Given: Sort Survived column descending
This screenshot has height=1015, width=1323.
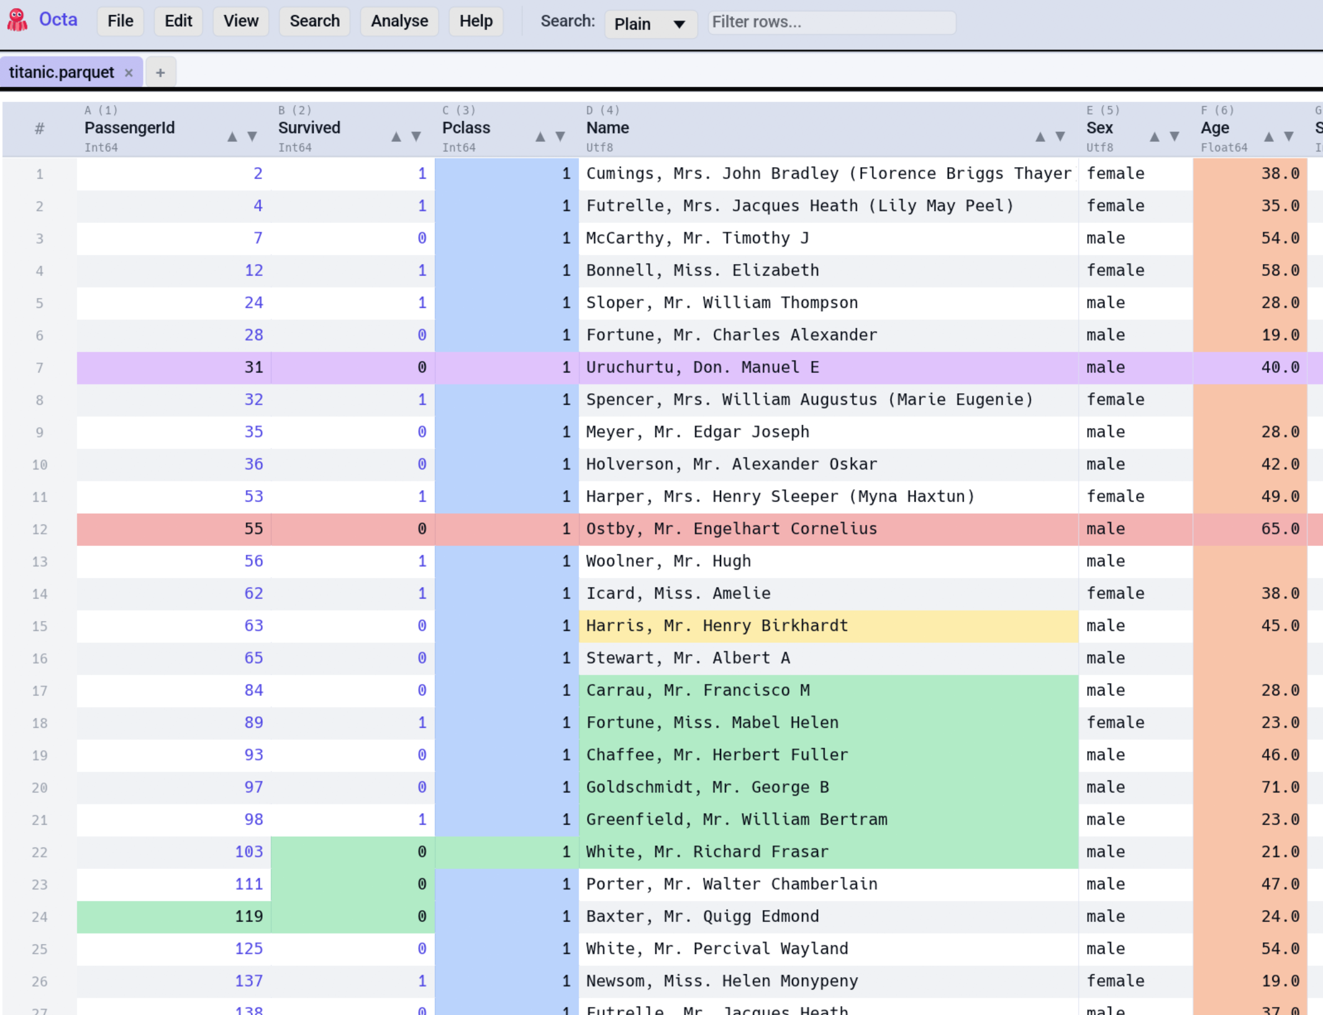Looking at the screenshot, I should click(x=416, y=137).
